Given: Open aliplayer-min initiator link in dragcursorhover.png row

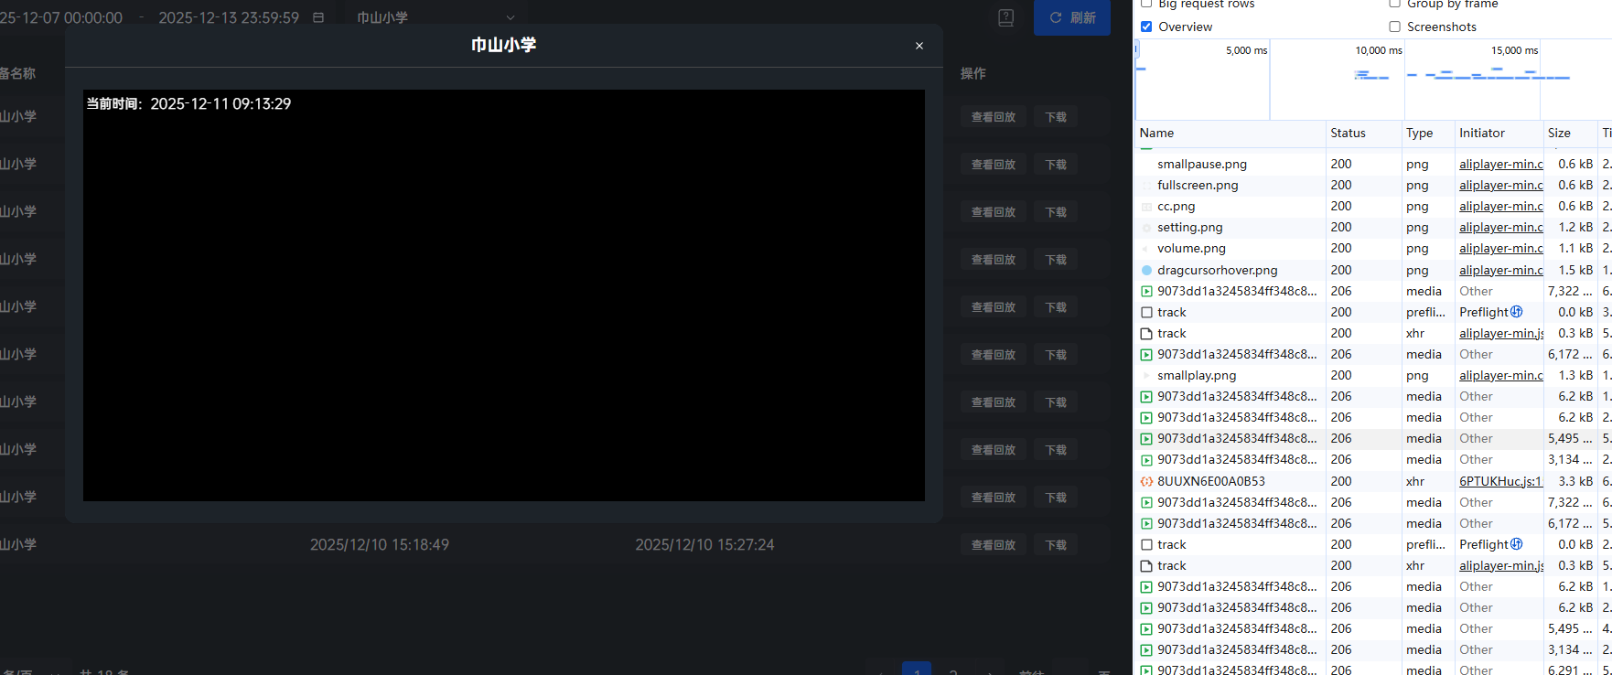Looking at the screenshot, I should click(1501, 271).
